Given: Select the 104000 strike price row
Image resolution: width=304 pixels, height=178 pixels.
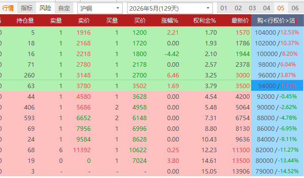Looking at the screenshot, I should [x=266, y=32].
